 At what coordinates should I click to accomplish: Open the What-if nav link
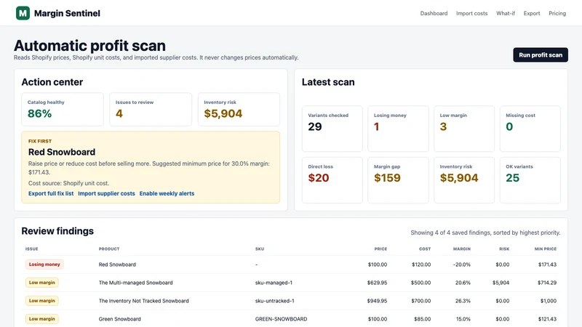[x=506, y=13]
